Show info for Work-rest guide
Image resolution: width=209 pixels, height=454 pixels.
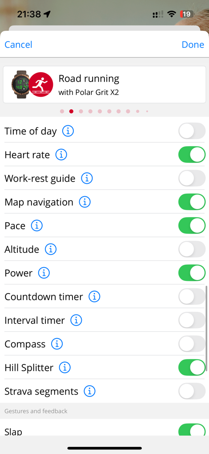point(87,178)
